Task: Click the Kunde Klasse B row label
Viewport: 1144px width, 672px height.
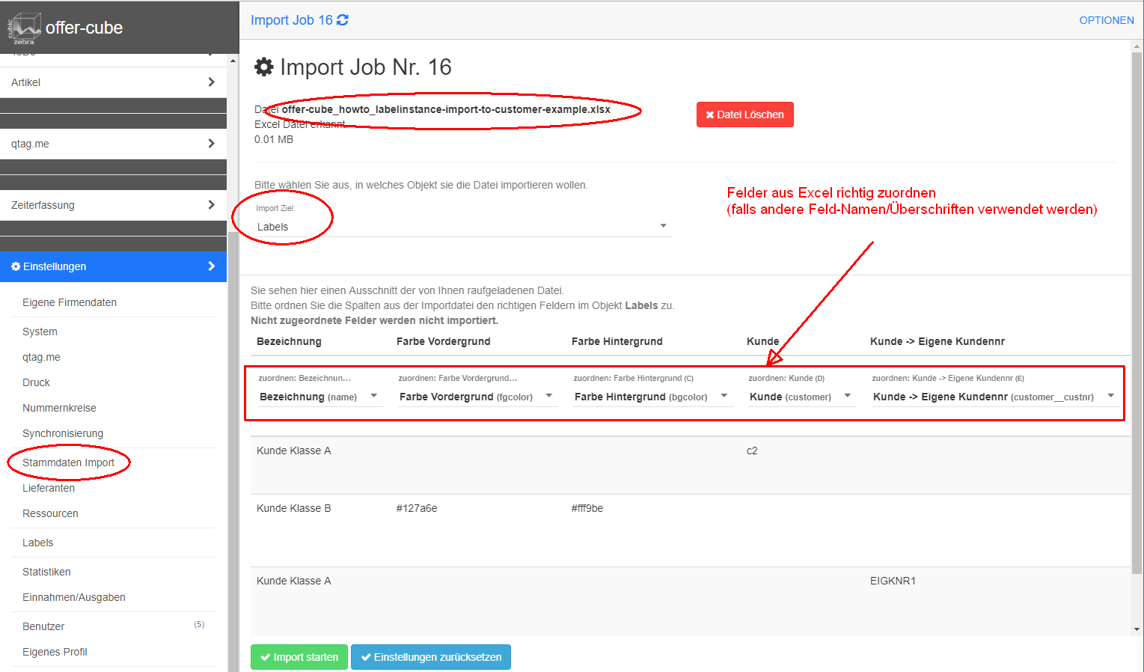Action: [x=294, y=508]
